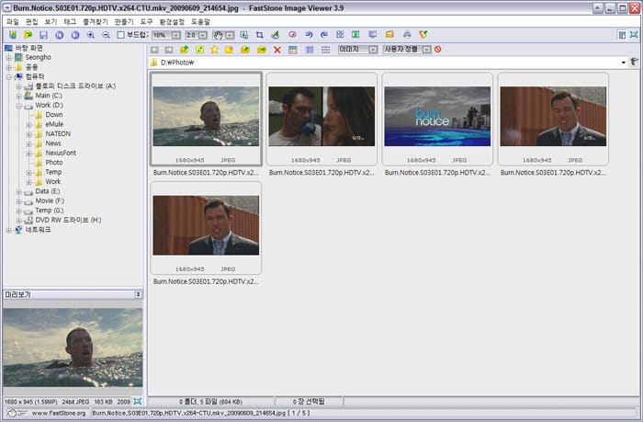Open the dropdown arrow next to hand tool
643x422 pixels.
click(230, 35)
